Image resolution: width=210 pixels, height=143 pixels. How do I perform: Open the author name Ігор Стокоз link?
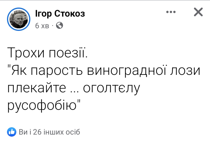tap(60, 13)
